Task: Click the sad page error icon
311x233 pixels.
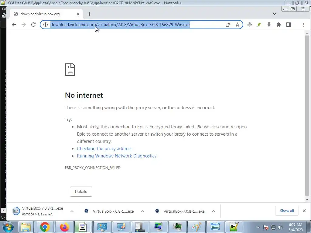Action: pos(70,70)
